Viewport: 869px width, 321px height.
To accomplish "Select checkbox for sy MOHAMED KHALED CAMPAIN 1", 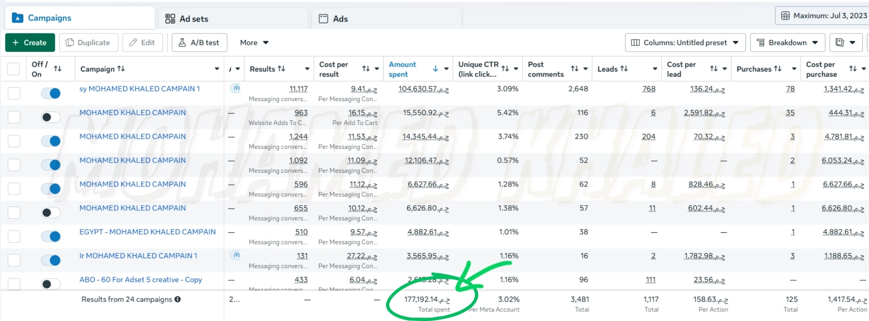I will [x=14, y=93].
